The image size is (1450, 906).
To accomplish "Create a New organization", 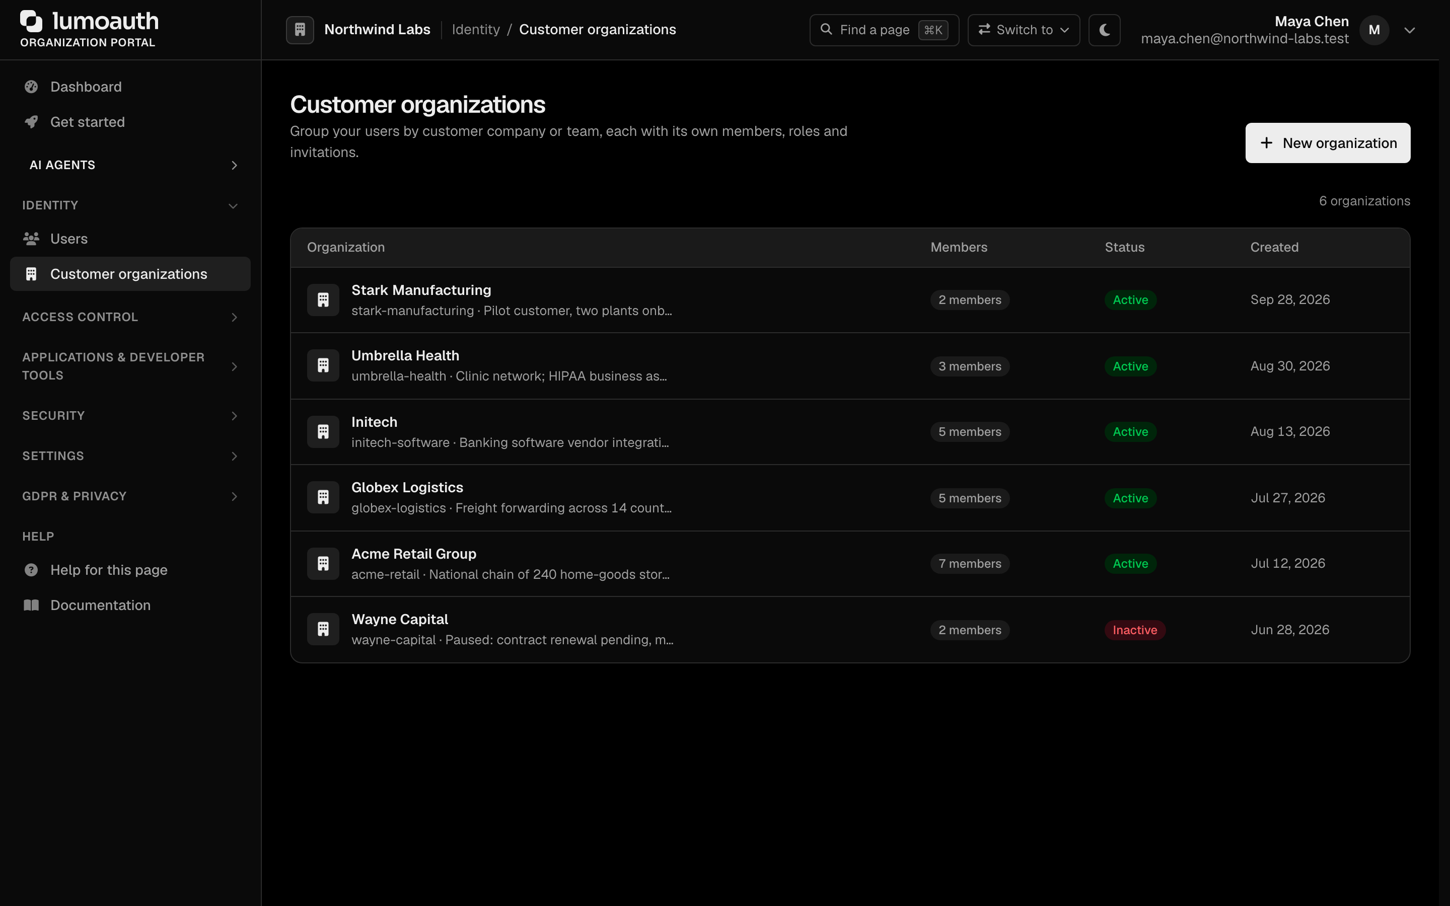I will 1328,143.
